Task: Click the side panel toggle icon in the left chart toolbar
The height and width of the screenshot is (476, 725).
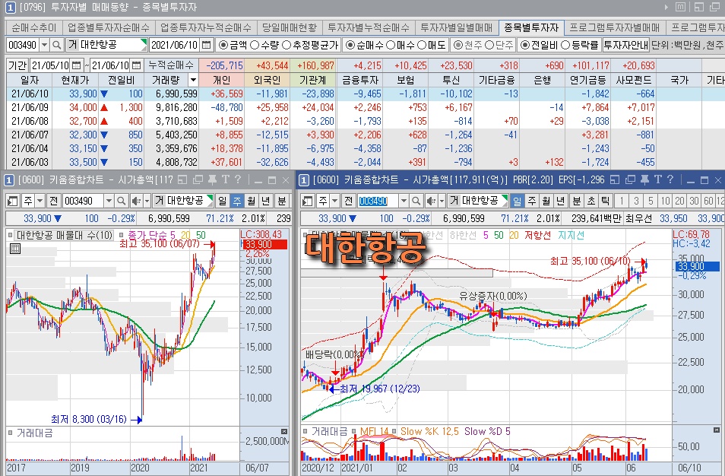Action: [x=13, y=201]
